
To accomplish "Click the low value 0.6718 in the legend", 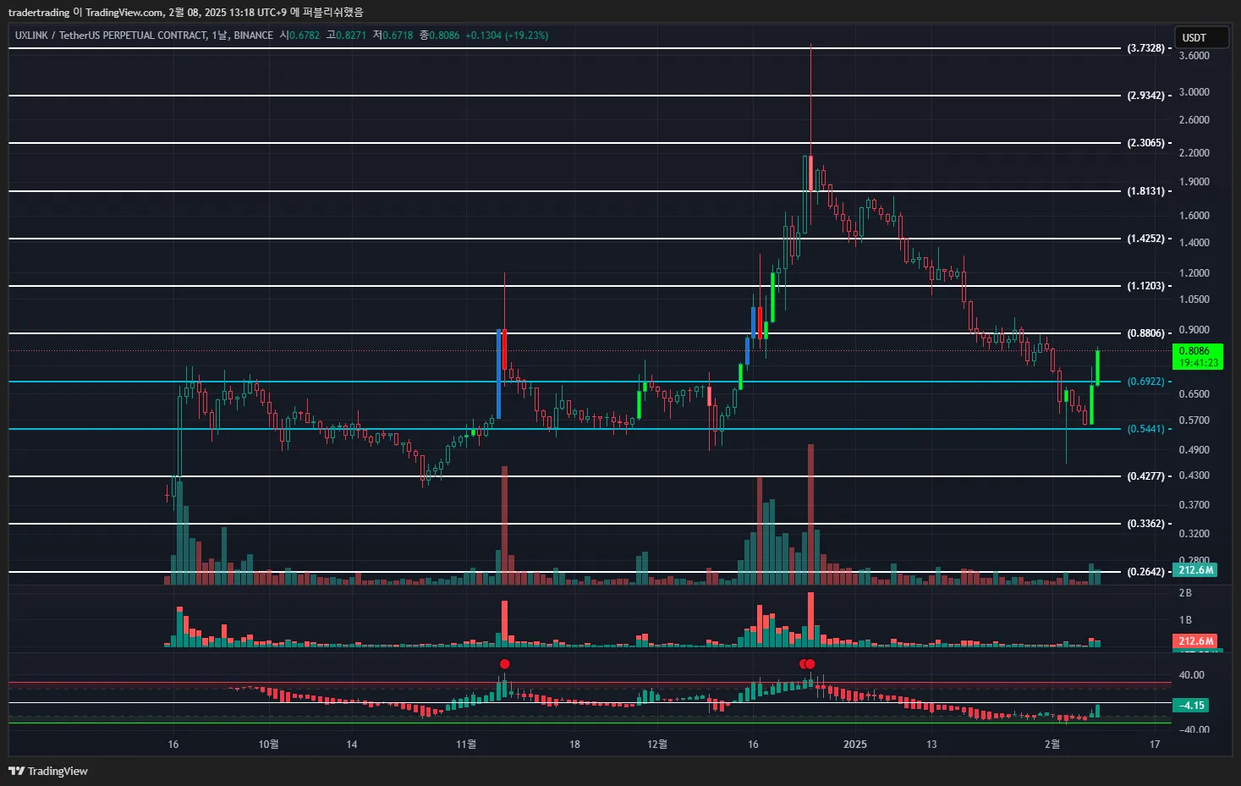I will [398, 36].
